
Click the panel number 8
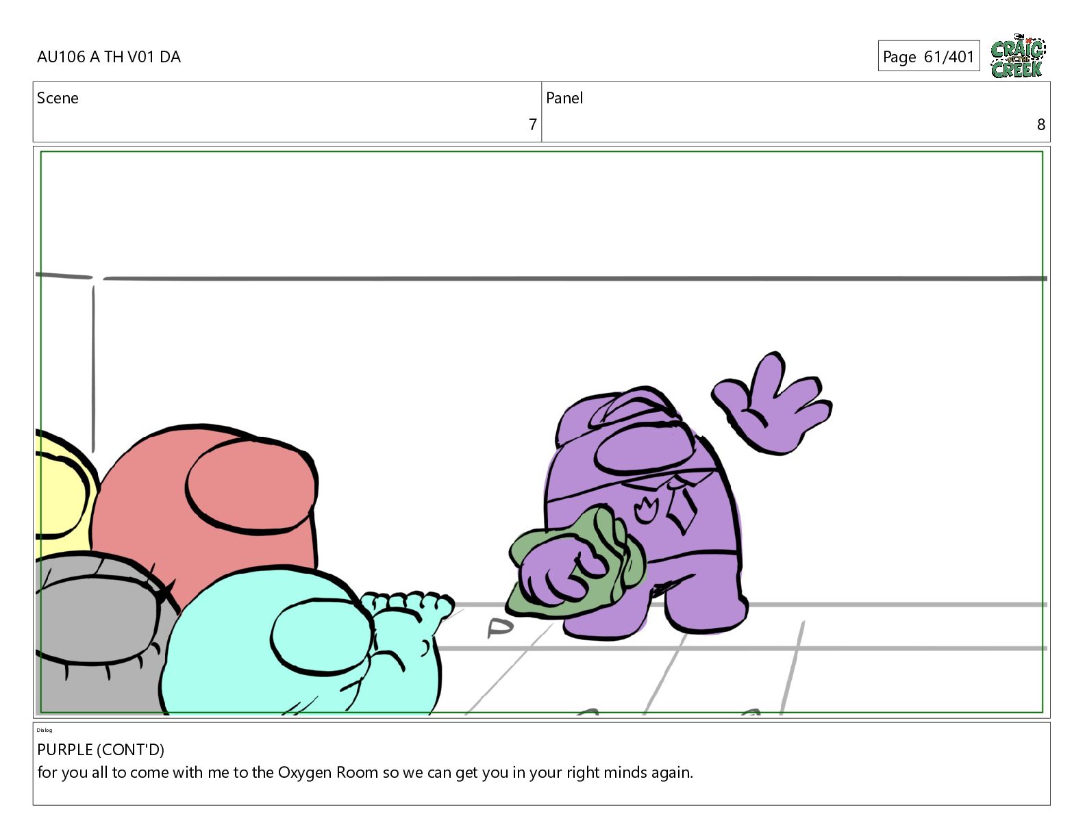pyautogui.click(x=1040, y=125)
